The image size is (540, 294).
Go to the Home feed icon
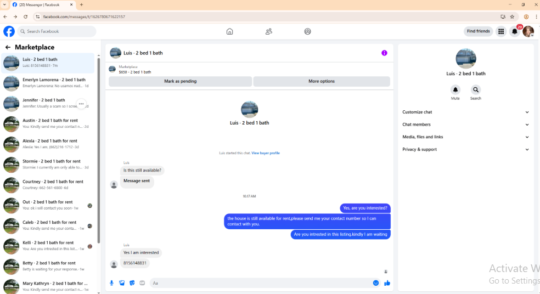[230, 31]
